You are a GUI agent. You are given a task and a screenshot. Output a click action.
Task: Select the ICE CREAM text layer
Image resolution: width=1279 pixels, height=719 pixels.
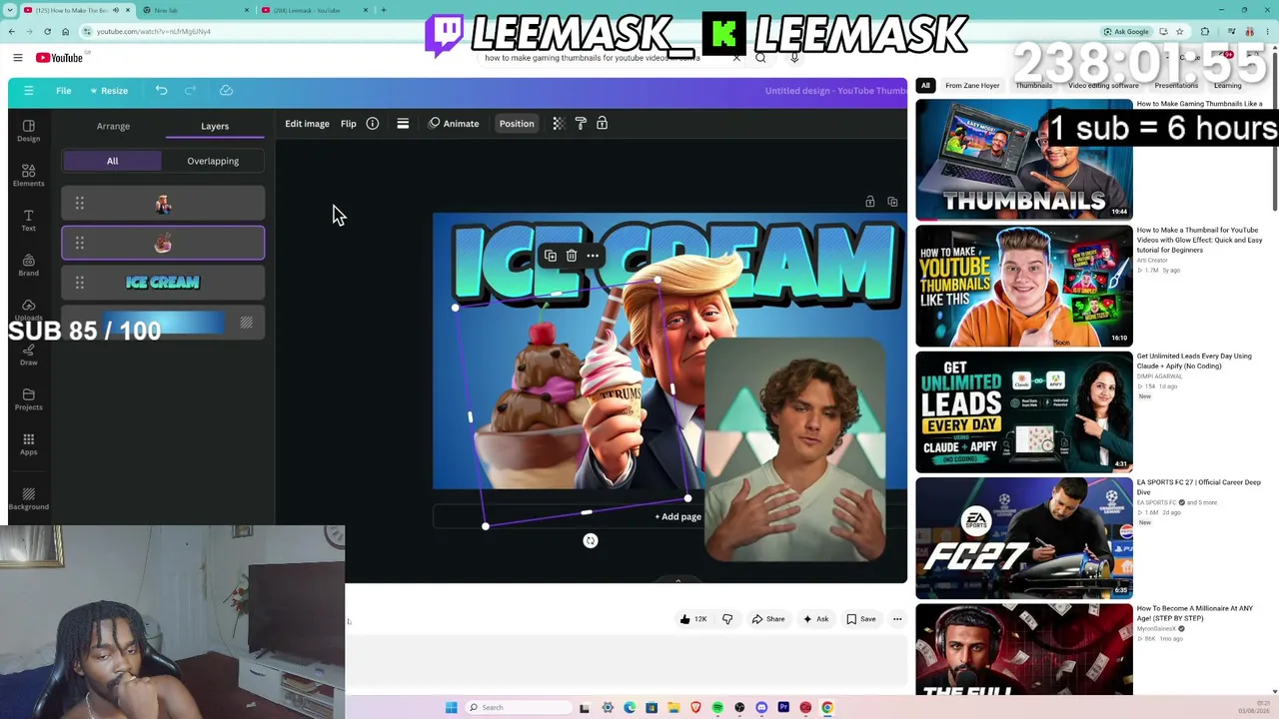(163, 283)
